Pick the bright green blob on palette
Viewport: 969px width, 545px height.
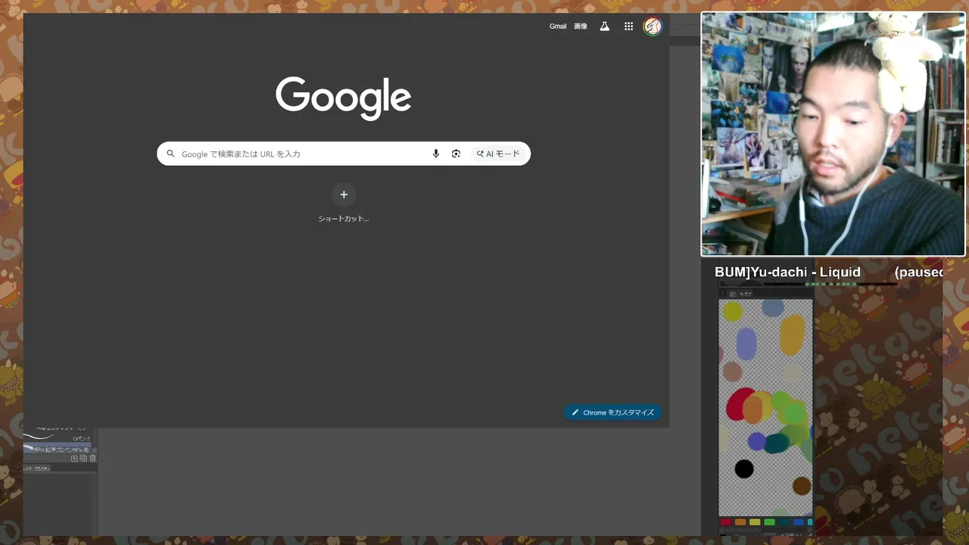(x=793, y=413)
